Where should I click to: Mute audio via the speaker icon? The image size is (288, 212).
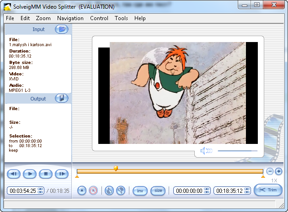206,151
